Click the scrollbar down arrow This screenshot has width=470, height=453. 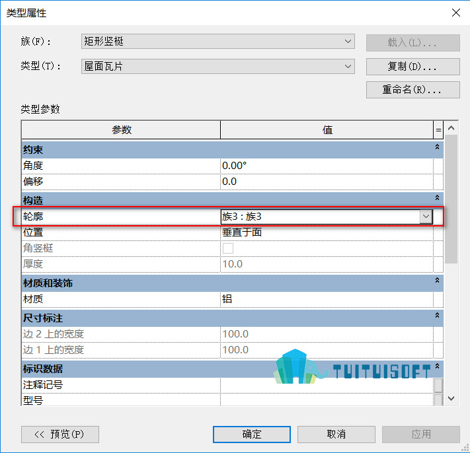451,398
